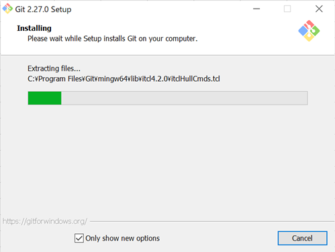Click the green filled part of the progress bar
Viewport: 335px width, 252px height.
coord(44,98)
